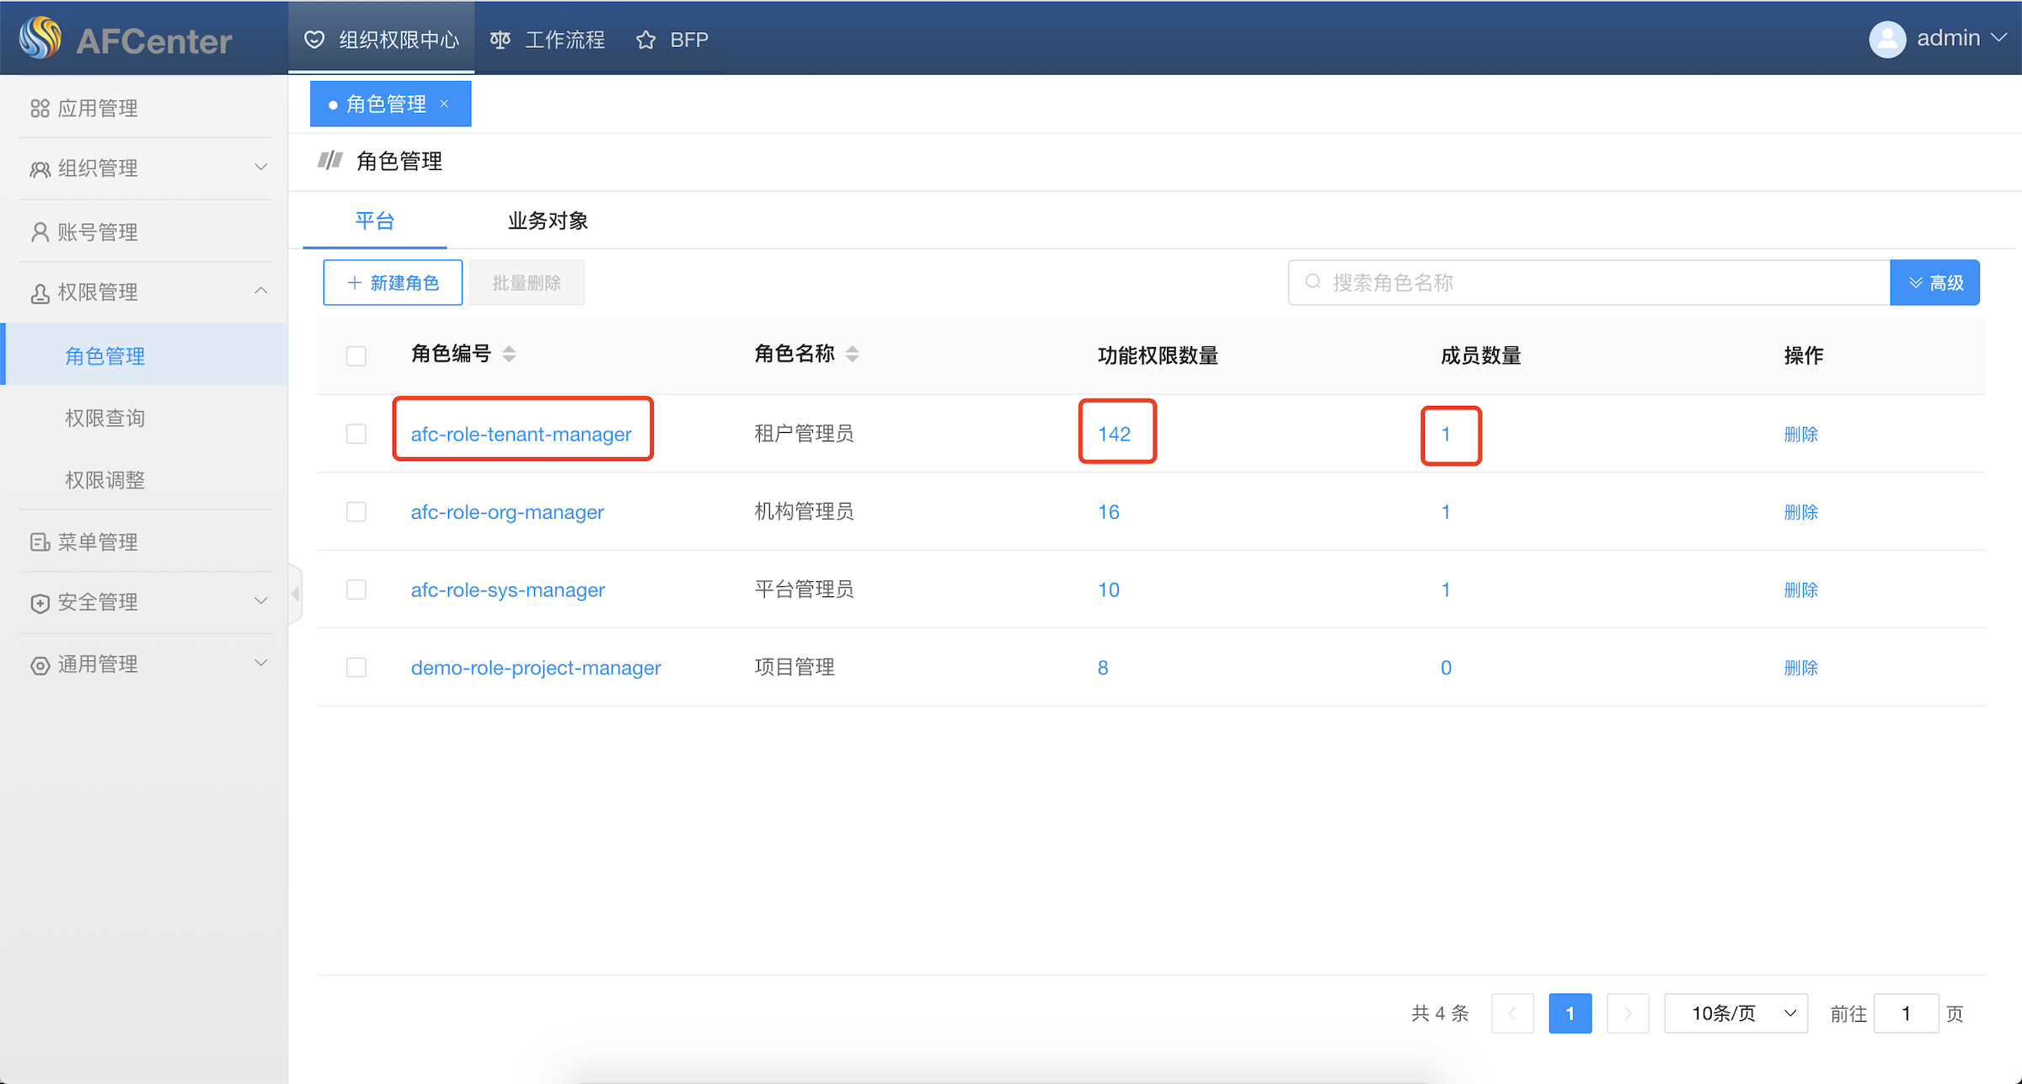Click the AFCenter logo icon

(x=40, y=38)
